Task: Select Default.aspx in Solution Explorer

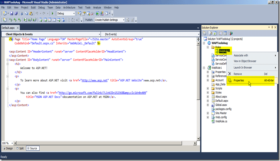Action: [x=222, y=101]
